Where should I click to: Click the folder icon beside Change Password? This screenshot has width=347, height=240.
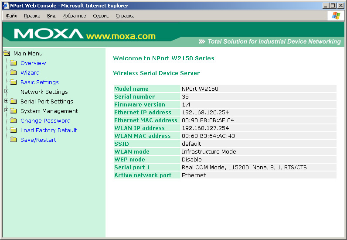13,121
